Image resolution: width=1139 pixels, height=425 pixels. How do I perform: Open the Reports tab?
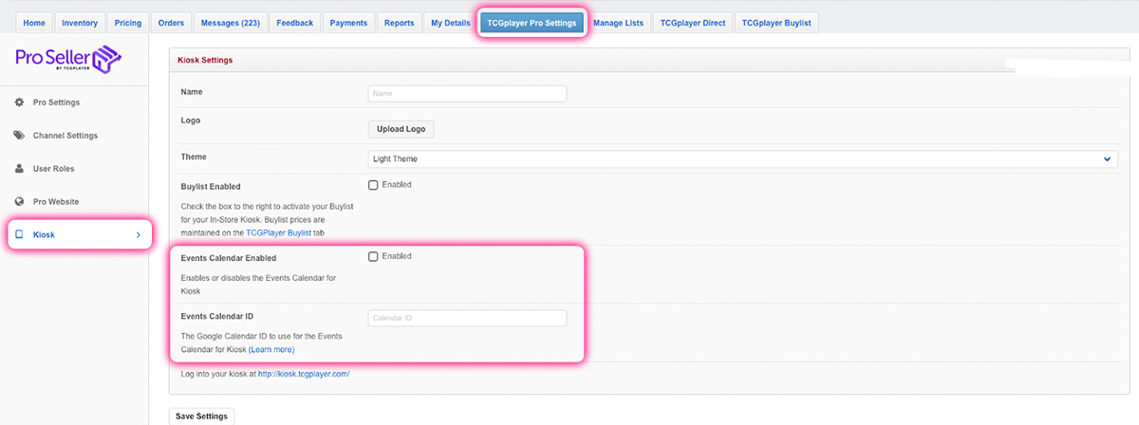pyautogui.click(x=399, y=23)
